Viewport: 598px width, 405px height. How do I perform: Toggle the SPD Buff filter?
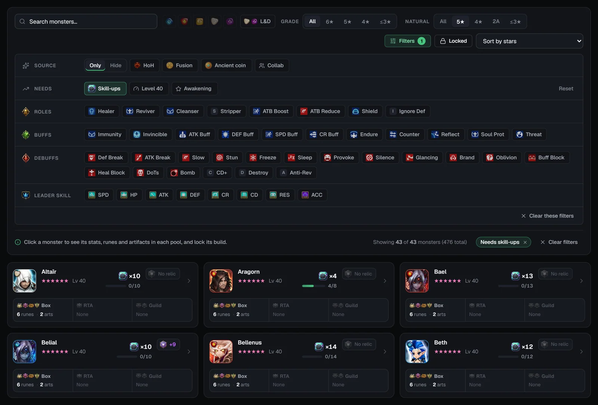[x=282, y=134]
